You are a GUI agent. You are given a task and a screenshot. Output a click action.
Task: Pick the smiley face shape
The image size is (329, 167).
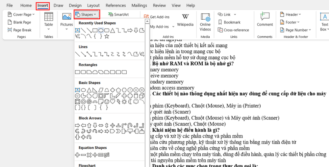(107, 102)
